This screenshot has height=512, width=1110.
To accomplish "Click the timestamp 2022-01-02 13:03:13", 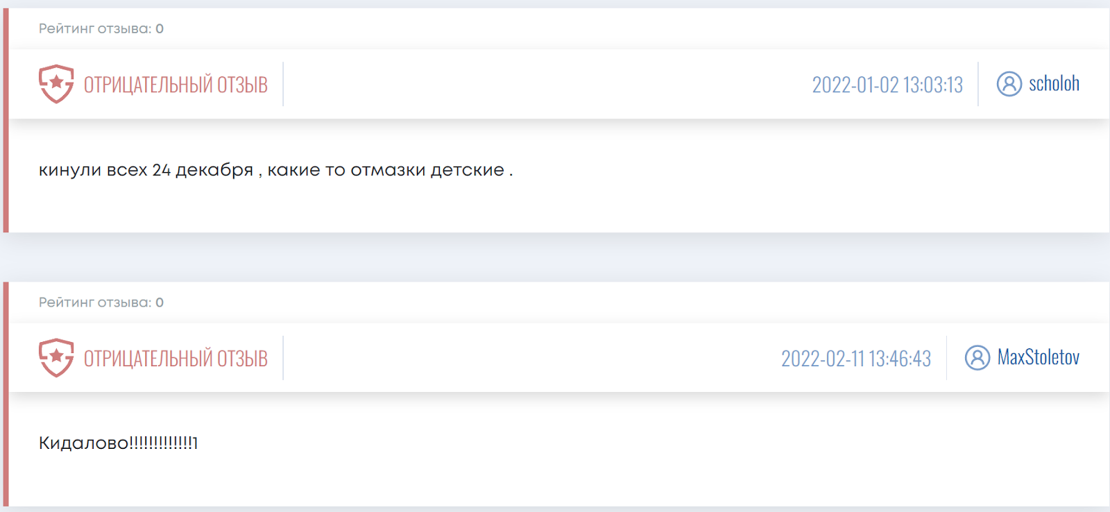I will 887,85.
